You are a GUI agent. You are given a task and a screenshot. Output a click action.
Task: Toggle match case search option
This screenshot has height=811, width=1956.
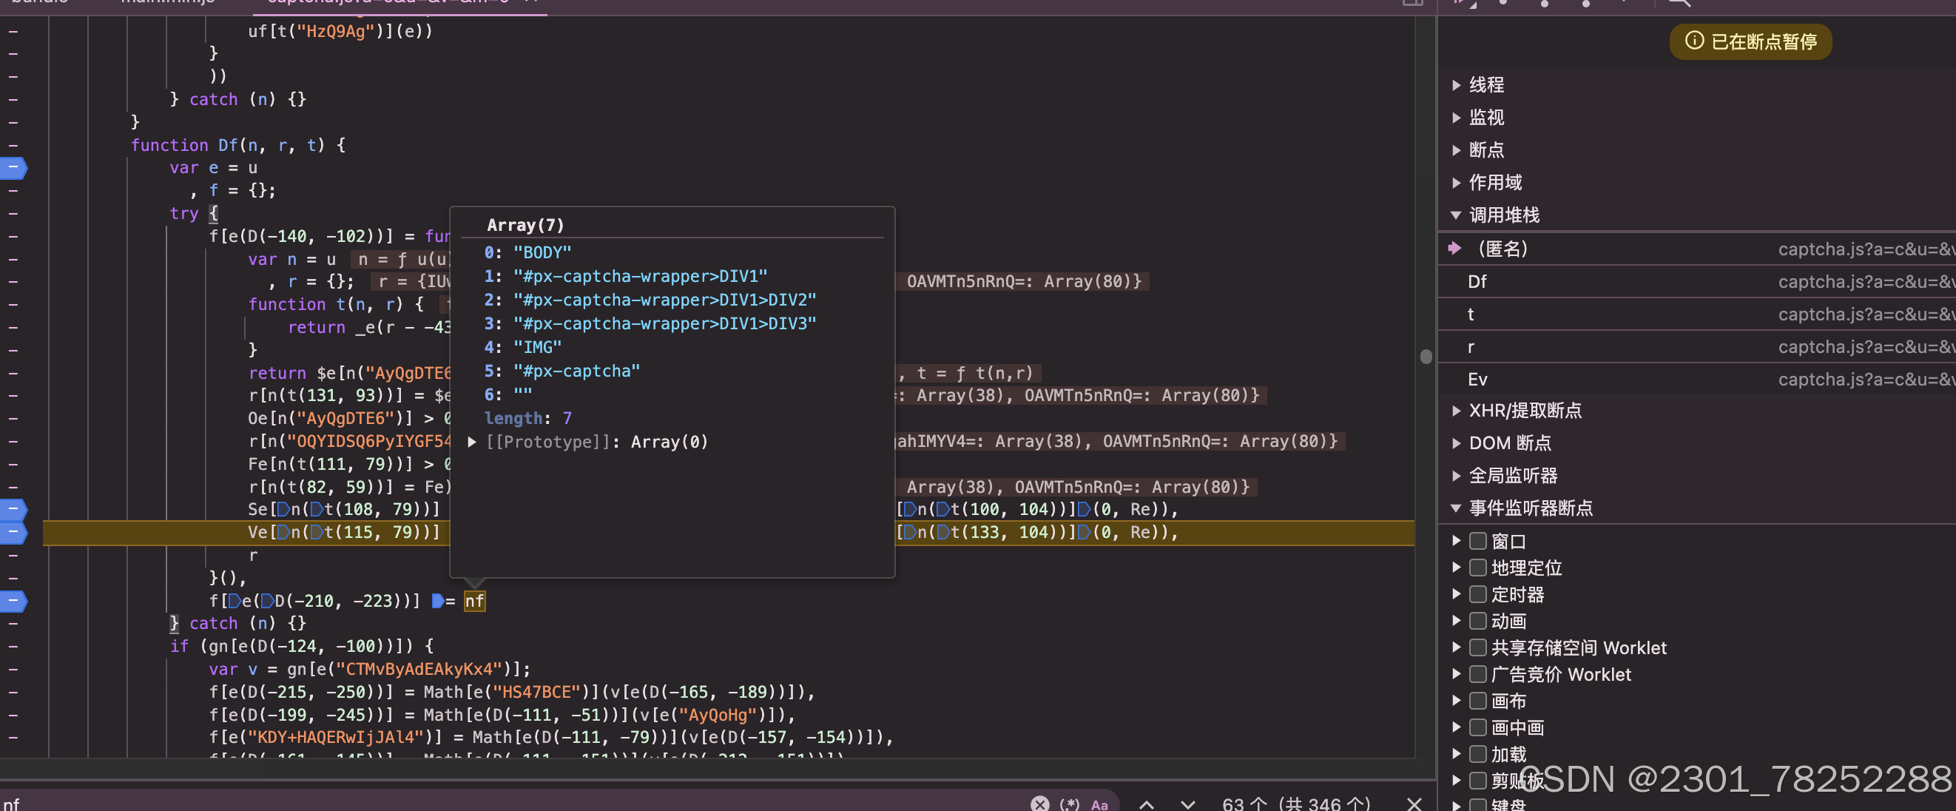point(1099,804)
